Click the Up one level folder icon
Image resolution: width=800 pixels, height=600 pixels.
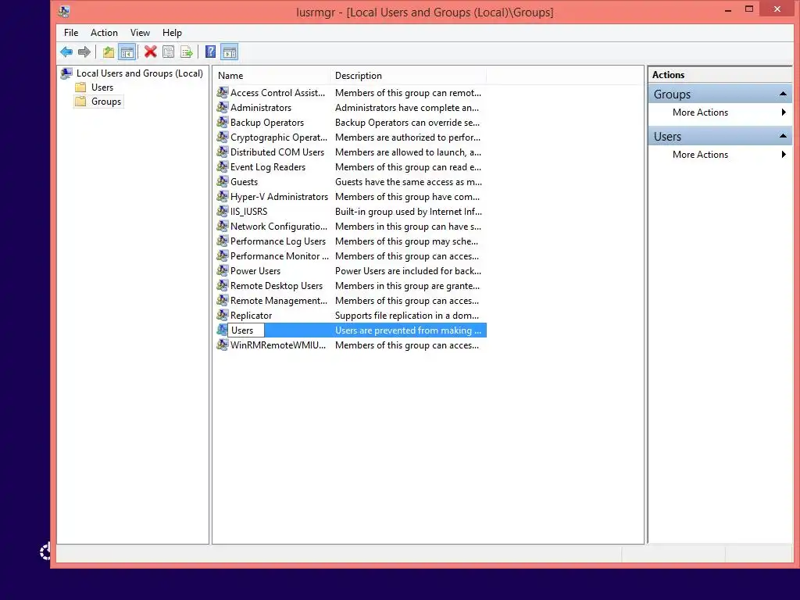[x=108, y=52]
